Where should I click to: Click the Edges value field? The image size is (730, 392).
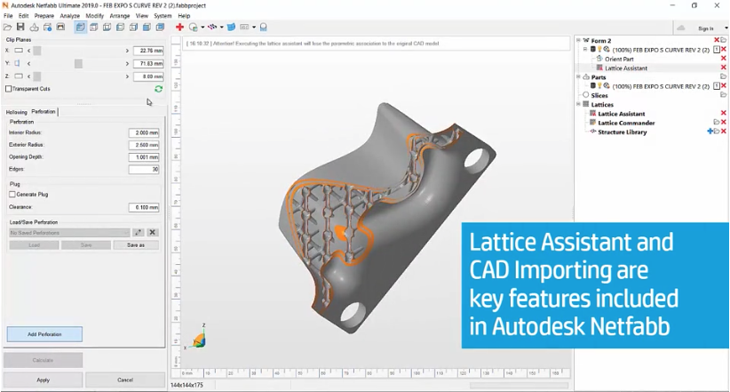[144, 169]
